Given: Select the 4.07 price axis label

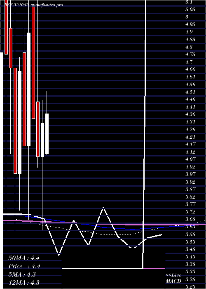Looking at the screenshot, I should [190, 159].
